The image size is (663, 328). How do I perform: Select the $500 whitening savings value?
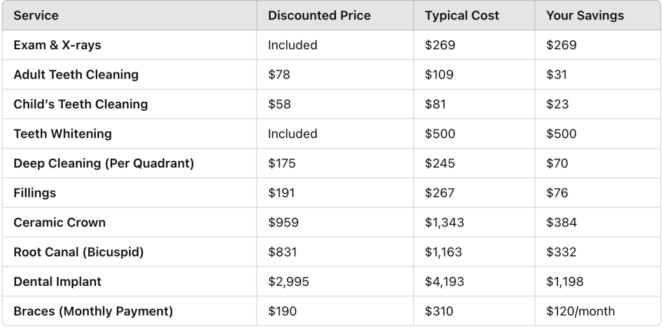click(561, 134)
